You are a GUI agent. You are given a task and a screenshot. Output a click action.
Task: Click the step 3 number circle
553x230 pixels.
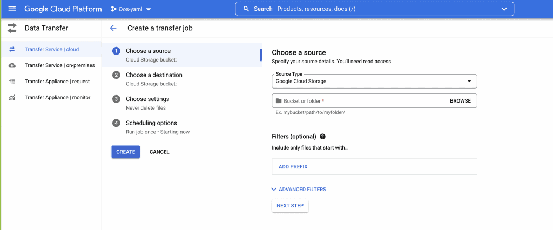coord(116,99)
